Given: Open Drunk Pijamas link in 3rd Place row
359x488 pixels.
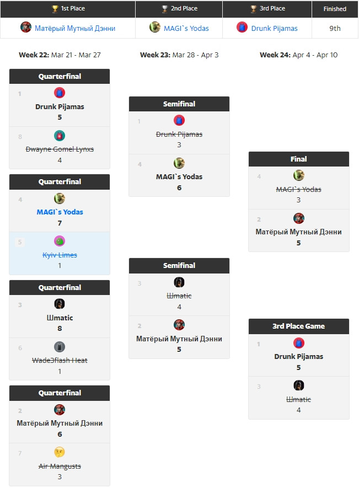Looking at the screenshot, I should pos(274,28).
